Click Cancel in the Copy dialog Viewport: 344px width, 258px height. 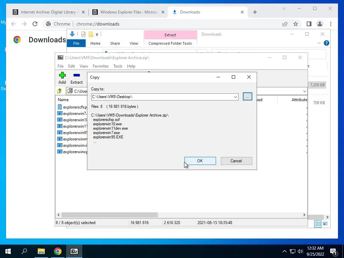(236, 161)
